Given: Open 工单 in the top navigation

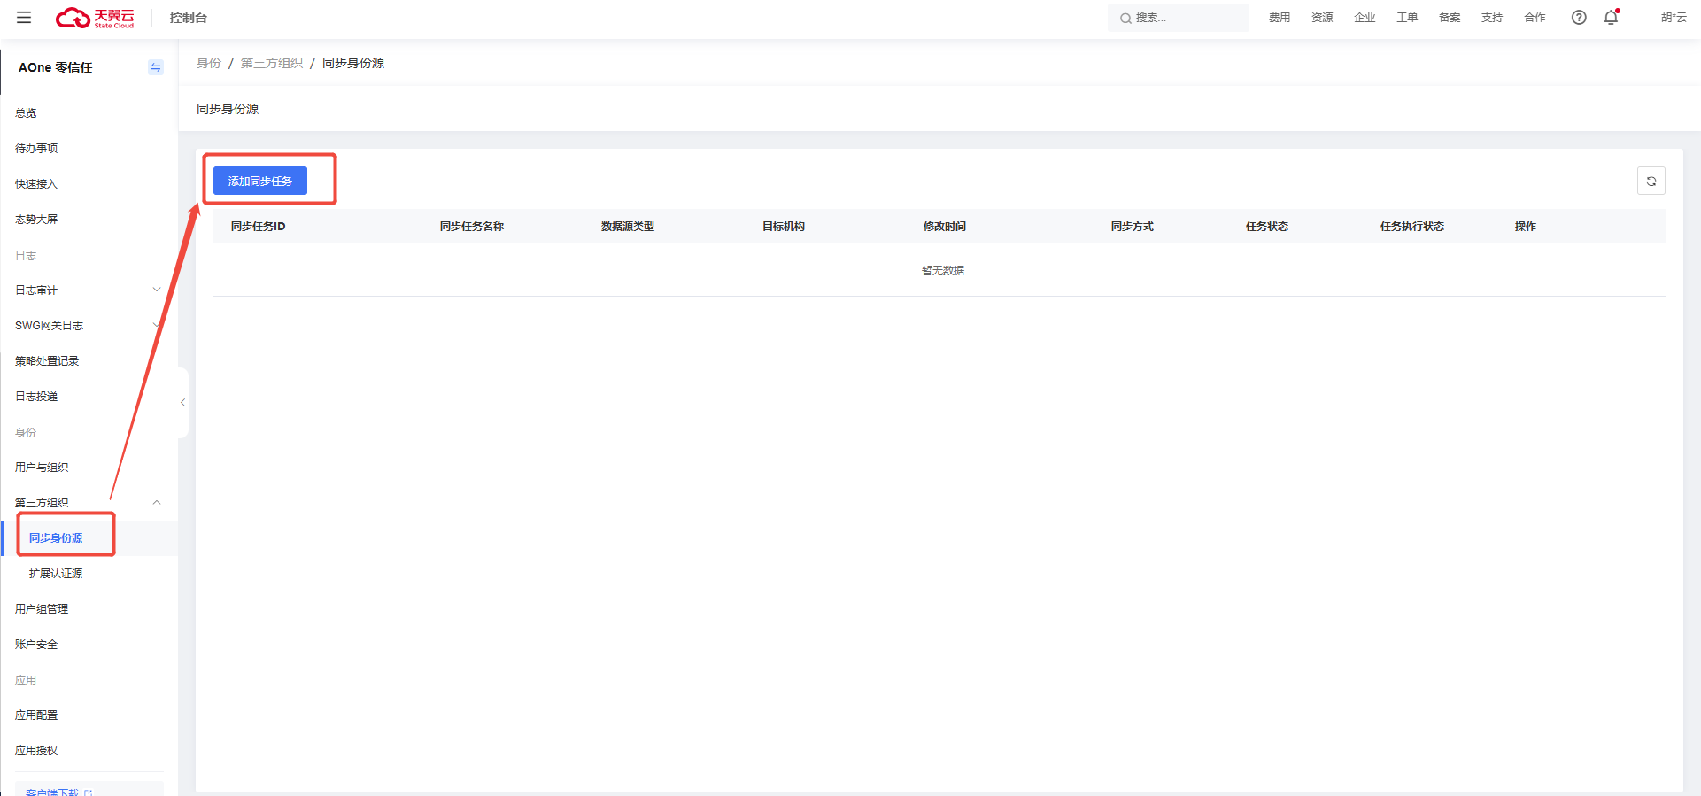Looking at the screenshot, I should [1406, 18].
